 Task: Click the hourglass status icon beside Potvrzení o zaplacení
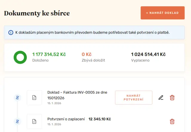[x=18, y=121]
